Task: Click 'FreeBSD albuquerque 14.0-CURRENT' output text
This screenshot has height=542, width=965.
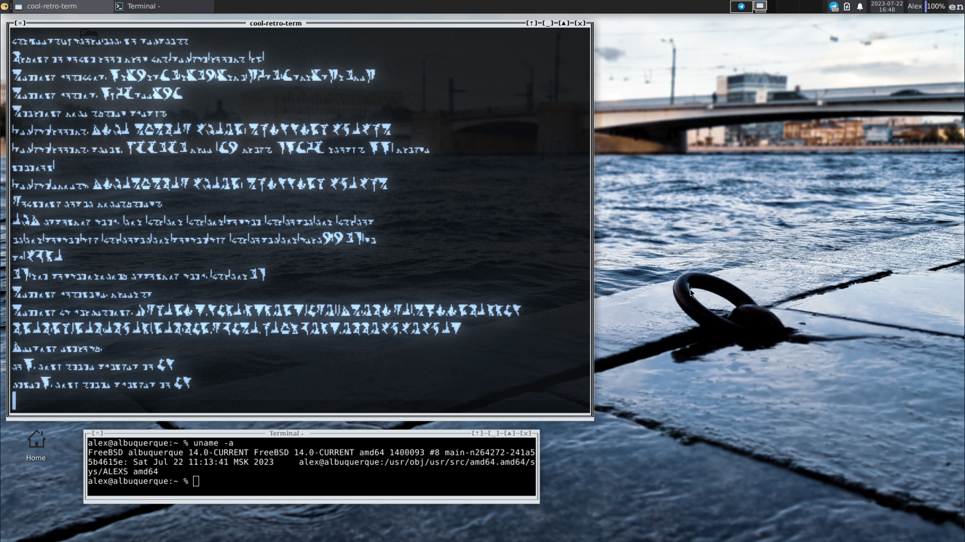Action: click(x=168, y=452)
